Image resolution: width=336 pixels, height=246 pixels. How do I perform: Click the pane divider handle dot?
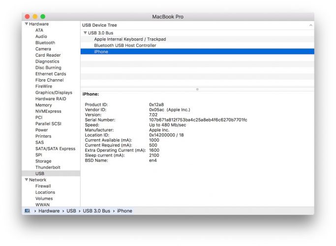point(197,89)
